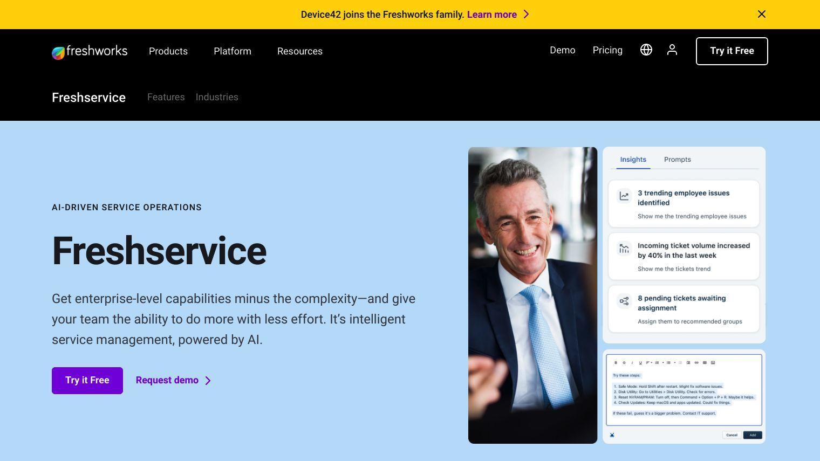
Task: Click the smiling businessman photo
Action: 533,295
